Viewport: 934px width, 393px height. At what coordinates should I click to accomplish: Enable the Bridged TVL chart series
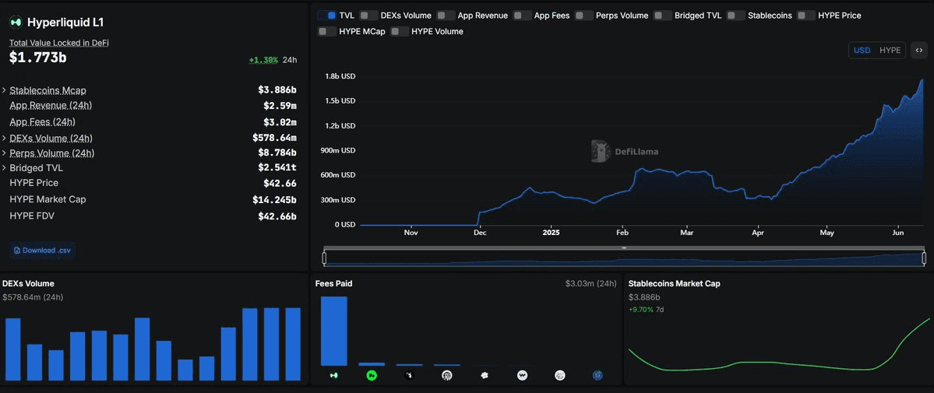[x=663, y=16]
